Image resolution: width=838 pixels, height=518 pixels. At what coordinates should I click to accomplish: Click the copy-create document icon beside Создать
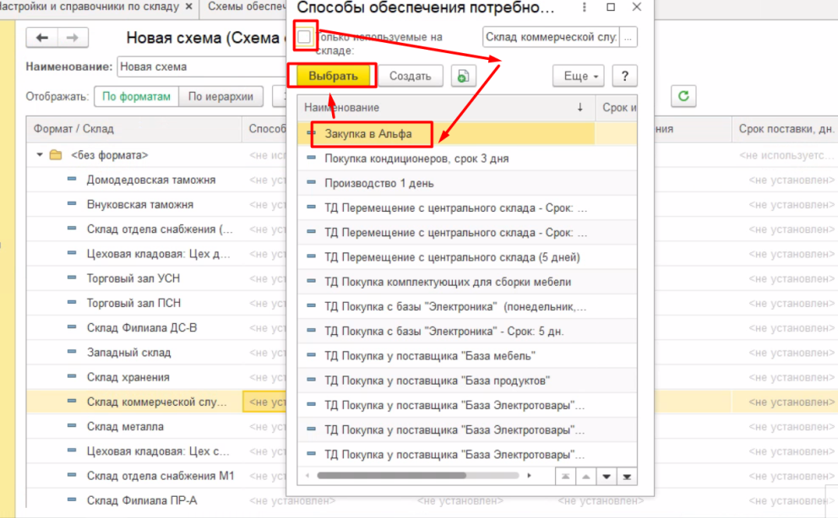coord(463,76)
